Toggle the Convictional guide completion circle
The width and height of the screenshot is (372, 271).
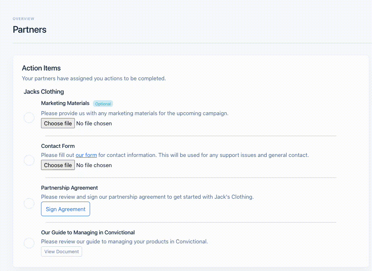click(x=29, y=243)
